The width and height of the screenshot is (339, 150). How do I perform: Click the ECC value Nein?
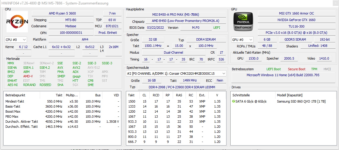tap(220, 80)
